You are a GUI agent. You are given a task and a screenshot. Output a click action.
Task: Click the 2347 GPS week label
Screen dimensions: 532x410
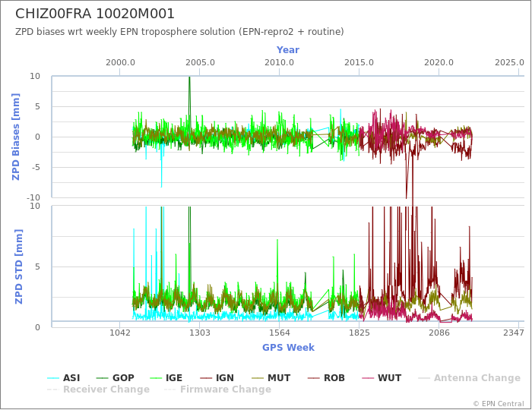point(514,333)
